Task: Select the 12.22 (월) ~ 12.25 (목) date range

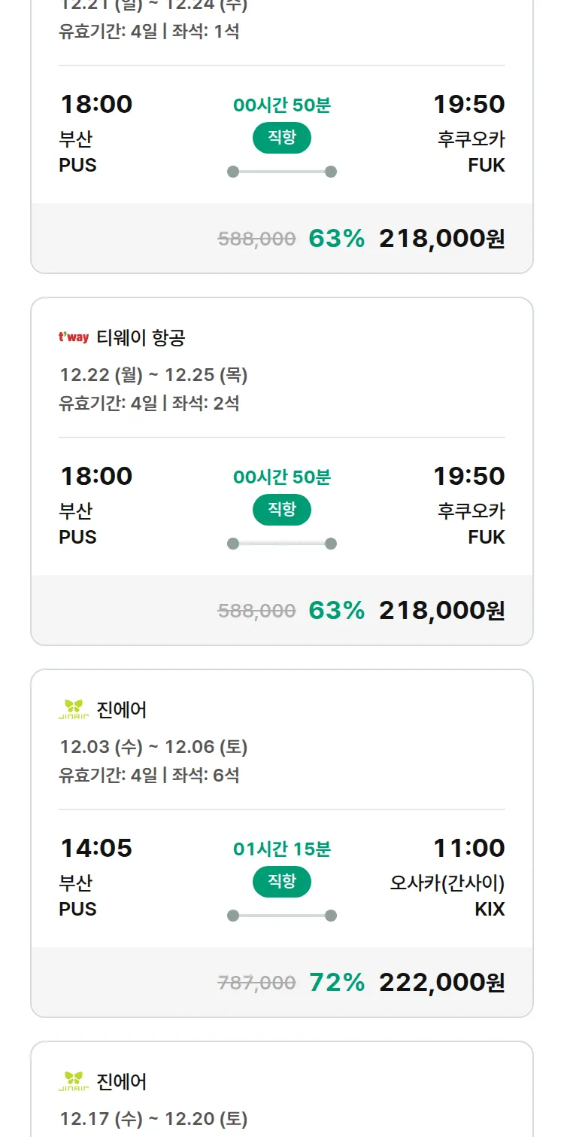Action: click(153, 375)
